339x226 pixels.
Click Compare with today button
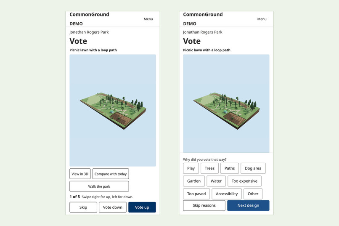[111, 174]
